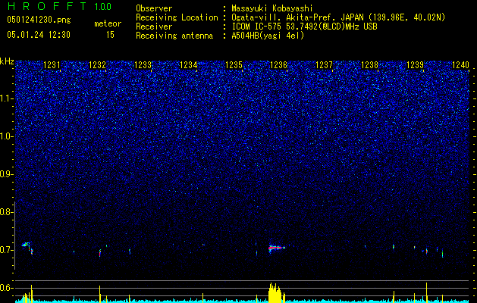
Task: Click the meteor count value 15
Action: coord(110,35)
